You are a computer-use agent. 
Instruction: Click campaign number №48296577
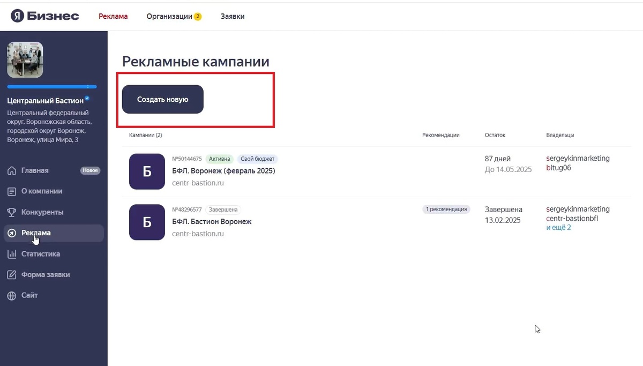(x=187, y=210)
